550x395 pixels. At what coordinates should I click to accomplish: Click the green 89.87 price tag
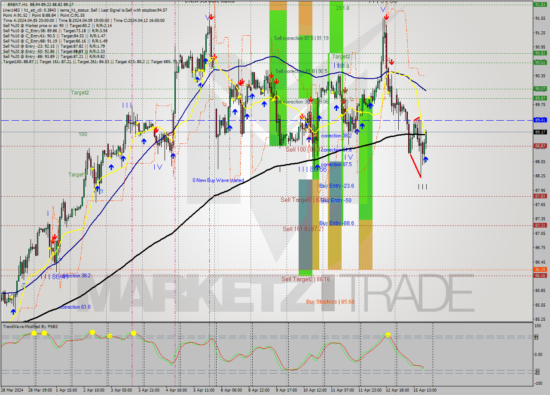tap(540, 98)
